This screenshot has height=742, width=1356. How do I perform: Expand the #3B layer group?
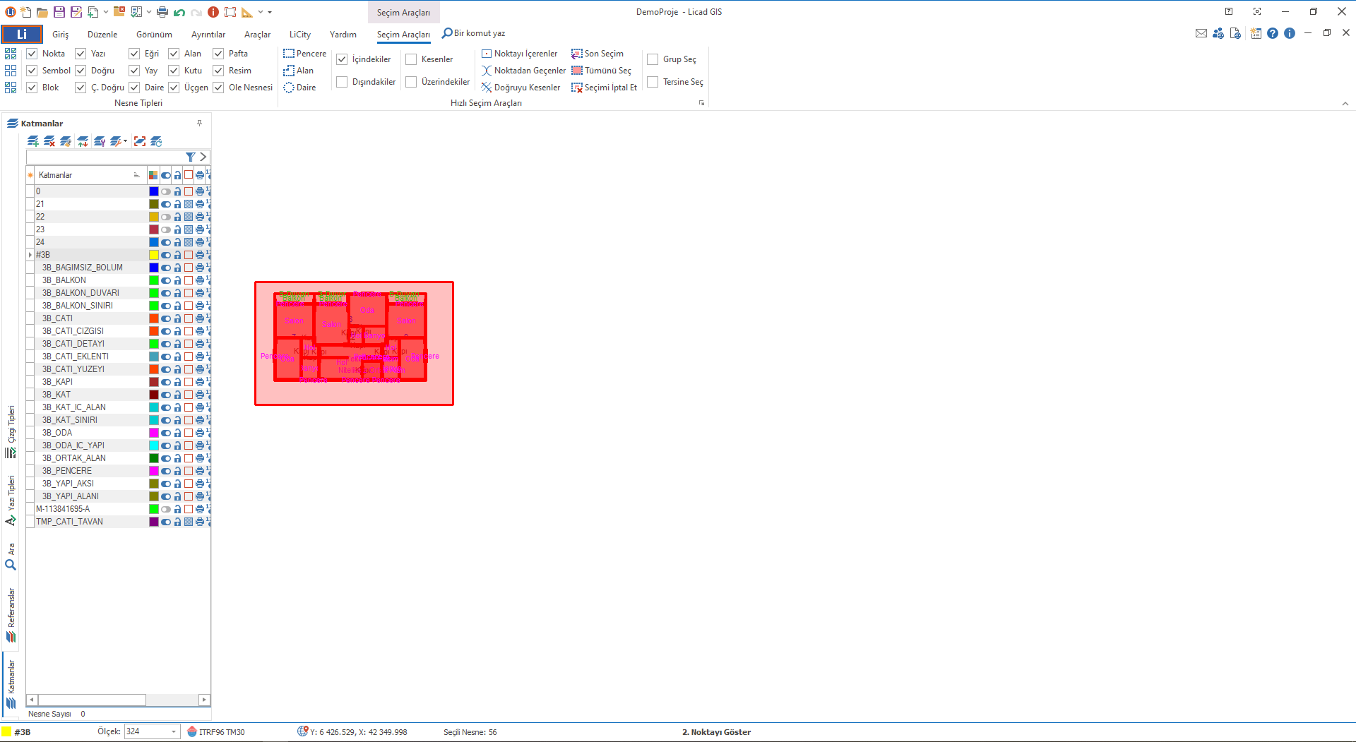click(x=30, y=255)
